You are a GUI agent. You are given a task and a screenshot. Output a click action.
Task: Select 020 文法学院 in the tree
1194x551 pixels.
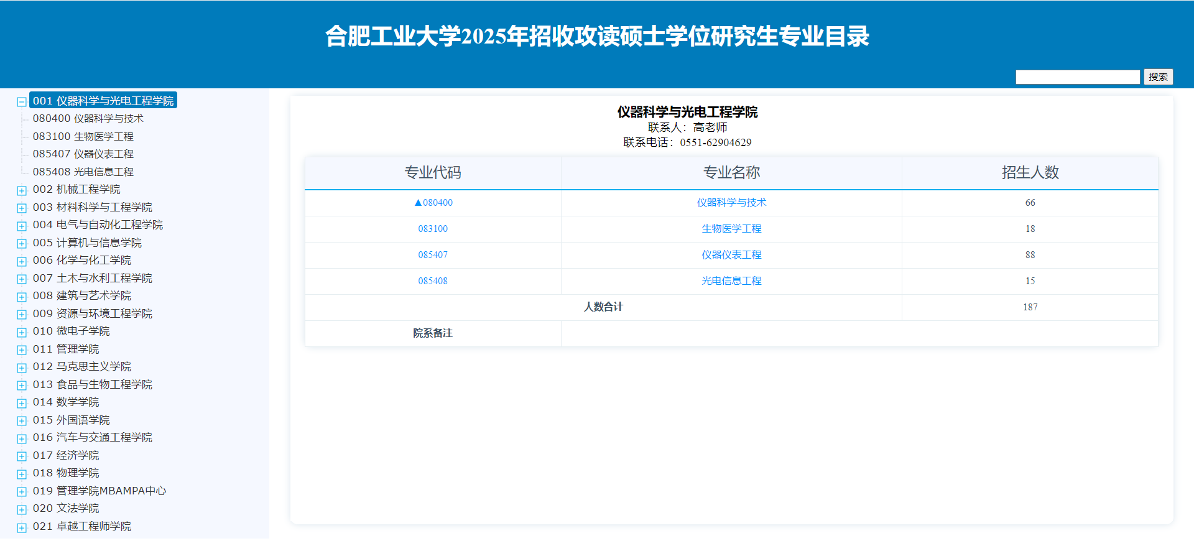click(66, 508)
